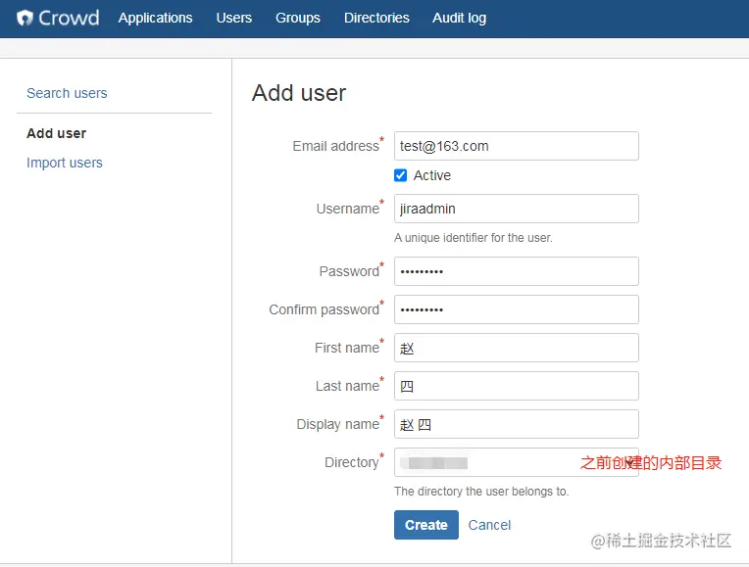Open the Import users link
The image size is (749, 567).
point(64,163)
